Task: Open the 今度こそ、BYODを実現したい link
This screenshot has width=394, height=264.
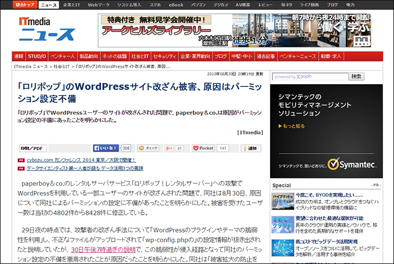Action: pyautogui.click(x=329, y=195)
